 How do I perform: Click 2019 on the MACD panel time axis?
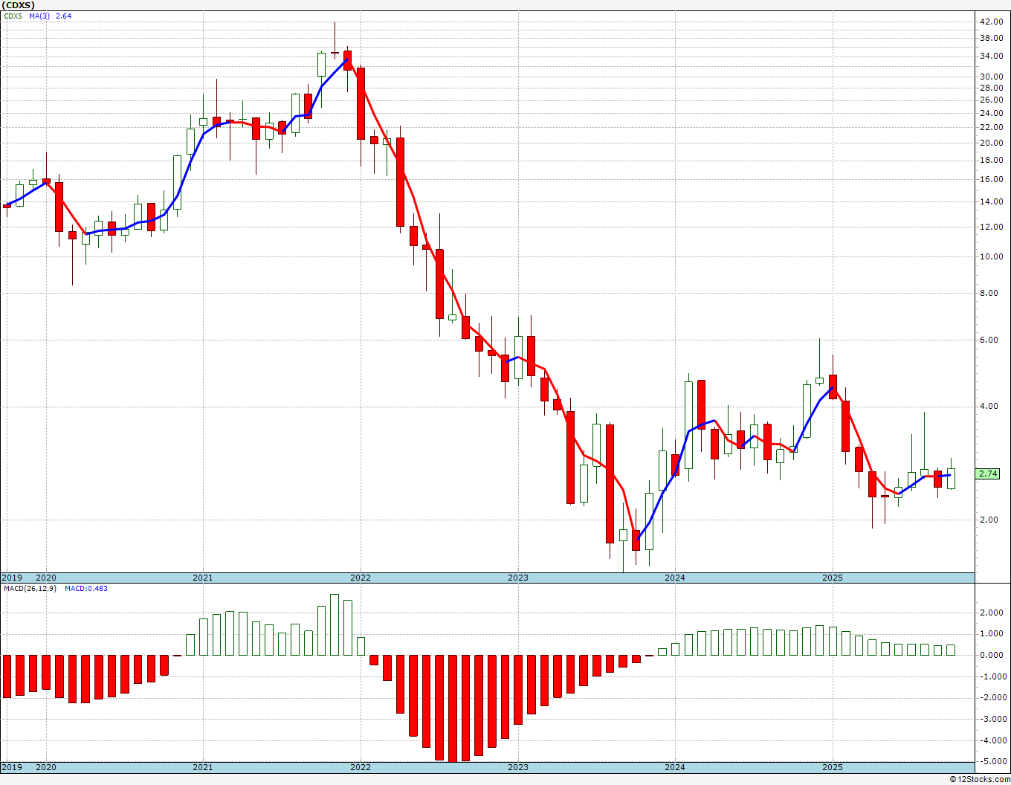point(11,768)
